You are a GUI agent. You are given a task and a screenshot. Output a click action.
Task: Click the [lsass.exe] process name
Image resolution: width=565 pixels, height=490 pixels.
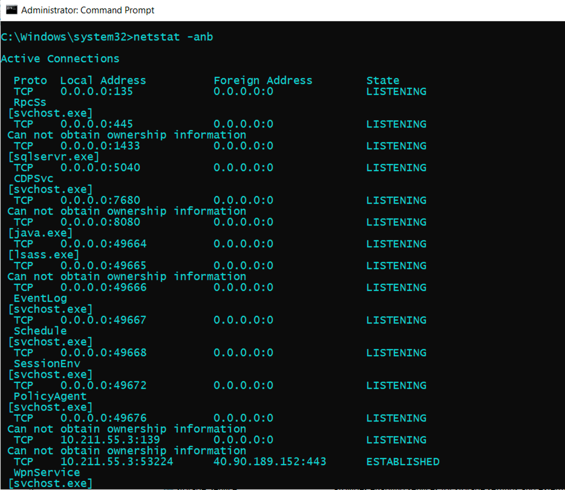(44, 255)
